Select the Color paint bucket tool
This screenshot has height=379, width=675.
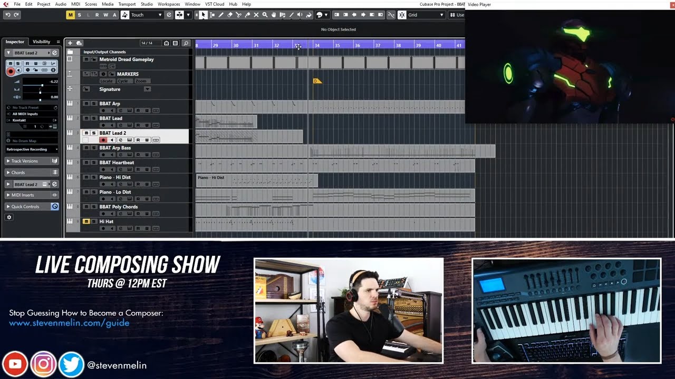coord(309,15)
